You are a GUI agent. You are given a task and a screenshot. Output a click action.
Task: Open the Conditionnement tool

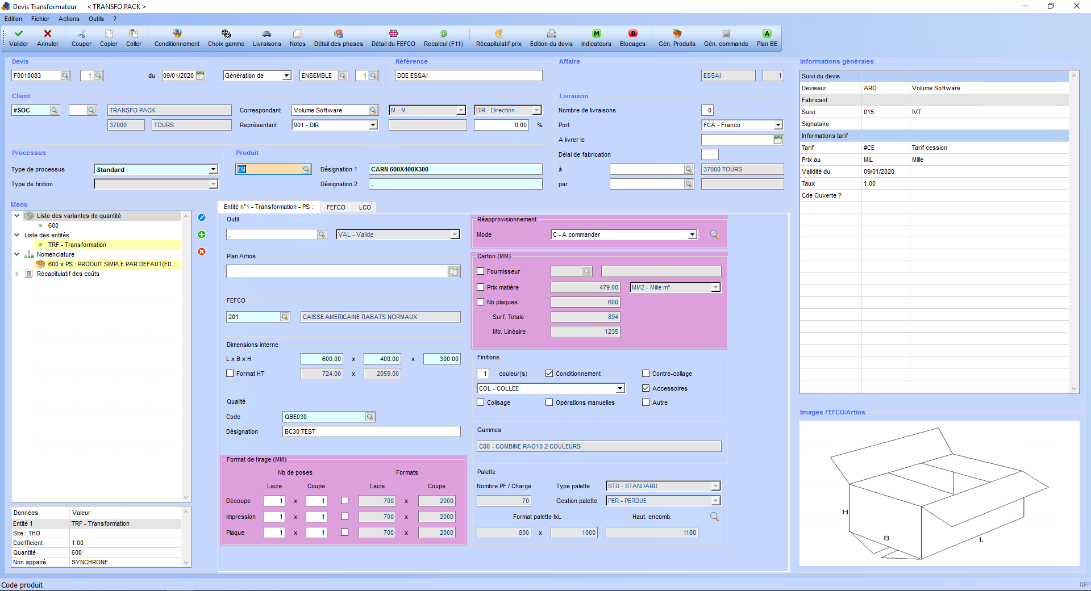tap(176, 37)
